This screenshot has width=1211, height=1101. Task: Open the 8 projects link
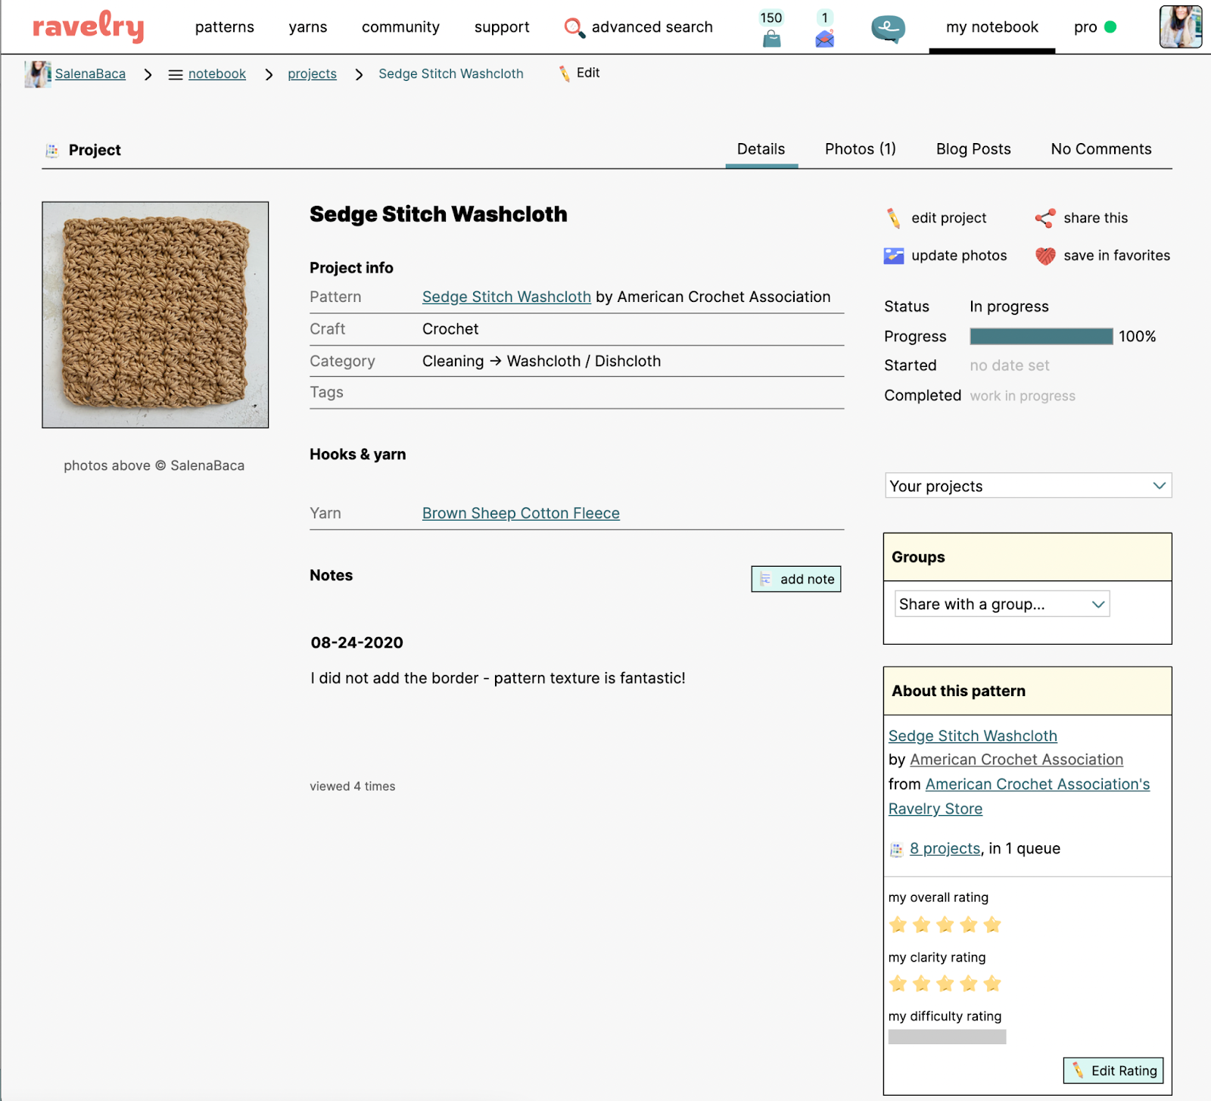pos(945,849)
